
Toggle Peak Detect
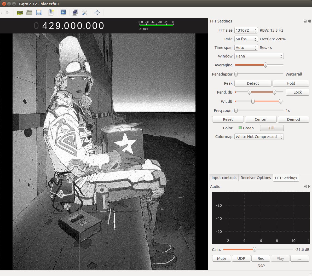tap(253, 83)
